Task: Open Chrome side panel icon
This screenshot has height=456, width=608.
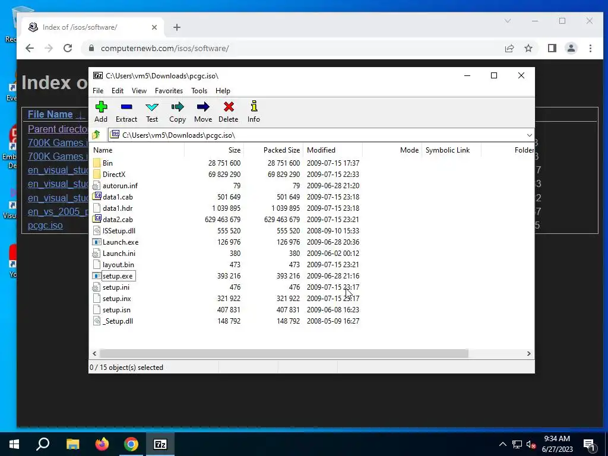Action: (x=552, y=49)
